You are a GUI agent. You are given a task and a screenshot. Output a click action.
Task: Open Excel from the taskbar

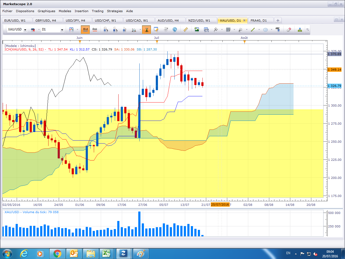tap(106, 254)
